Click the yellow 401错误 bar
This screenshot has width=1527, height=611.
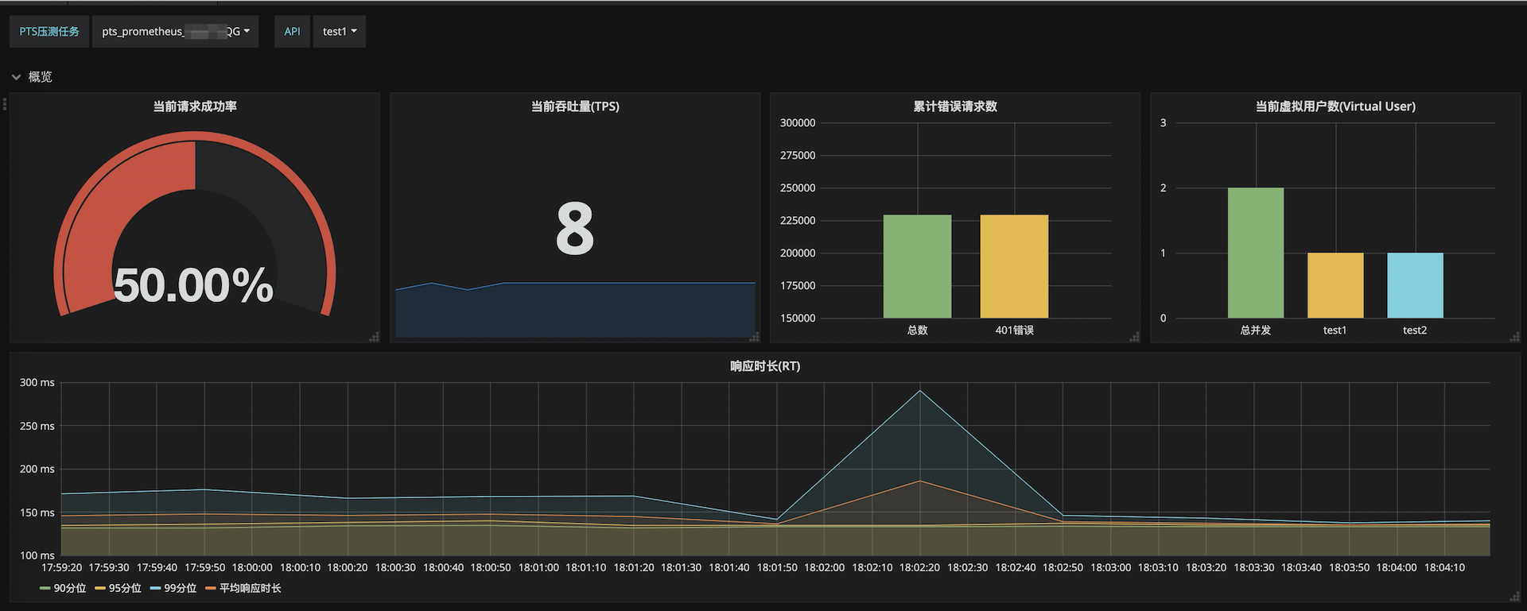(x=1014, y=266)
